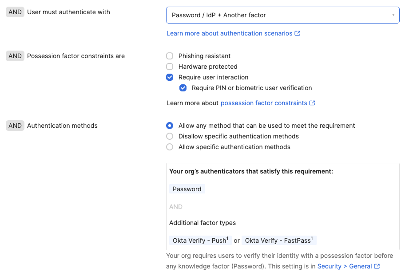Click the 'User must authenticate with' label
The width and height of the screenshot is (405, 276).
(68, 12)
